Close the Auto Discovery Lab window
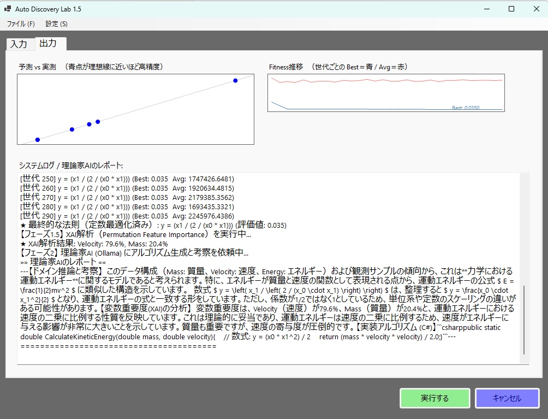Image resolution: width=548 pixels, height=419 pixels. click(x=536, y=9)
